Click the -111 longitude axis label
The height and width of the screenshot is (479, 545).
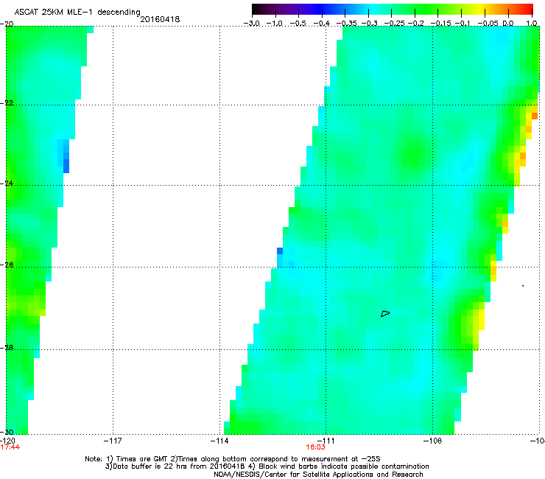tap(326, 441)
